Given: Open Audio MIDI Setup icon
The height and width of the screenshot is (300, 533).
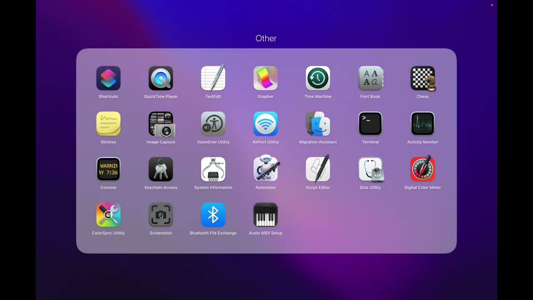Looking at the screenshot, I should pos(266,215).
